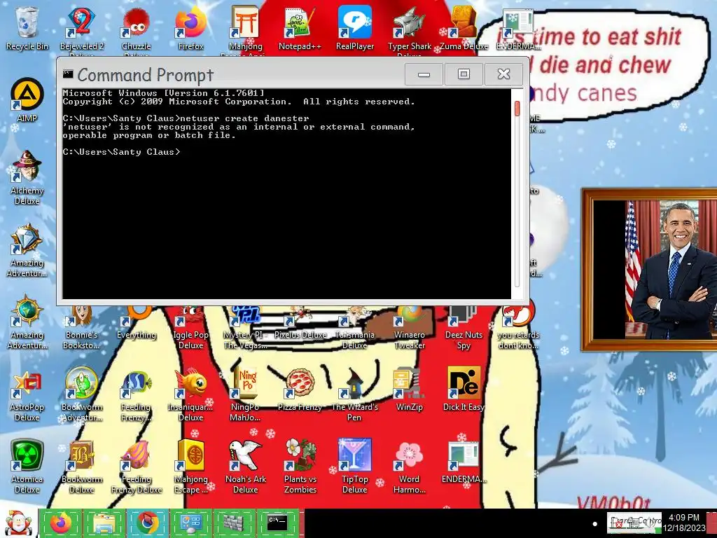Open the Winaero Tweaker shortcut

[409, 328]
